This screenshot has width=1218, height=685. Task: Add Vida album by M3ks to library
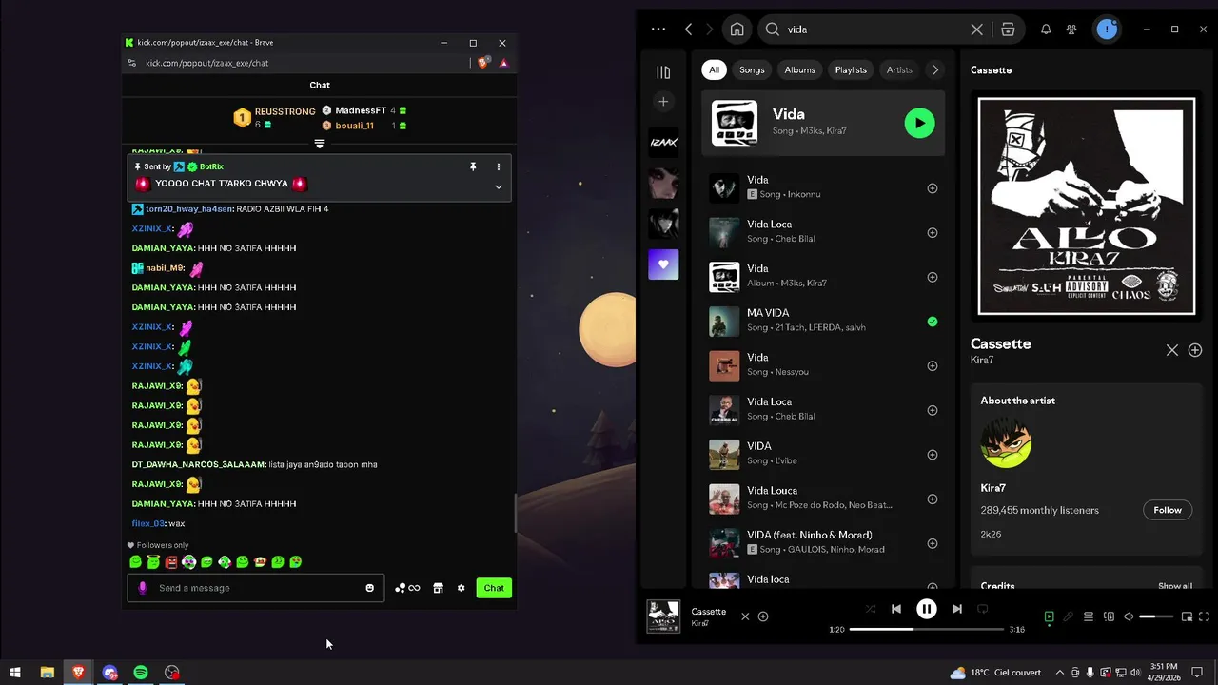[x=932, y=277]
